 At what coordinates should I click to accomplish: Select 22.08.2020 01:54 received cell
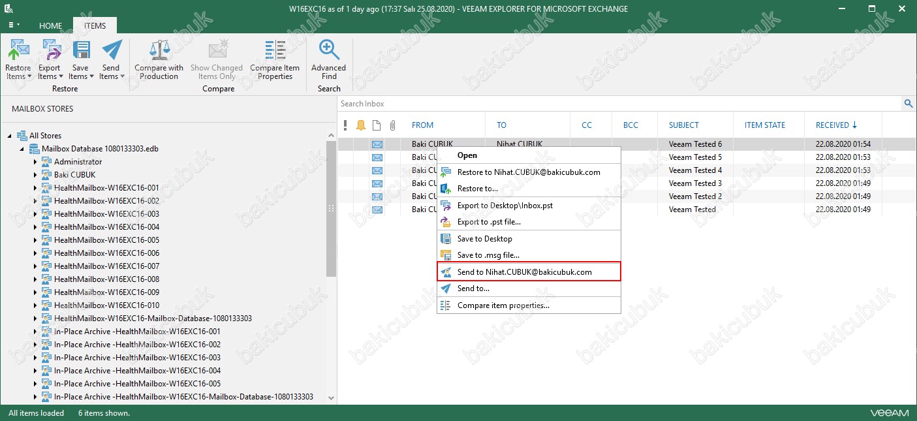(x=843, y=144)
